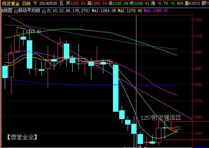Screen dimensions: 209x148
Task: Select the magenta MA3:1288.01 legend label
Action: (x=156, y=11)
